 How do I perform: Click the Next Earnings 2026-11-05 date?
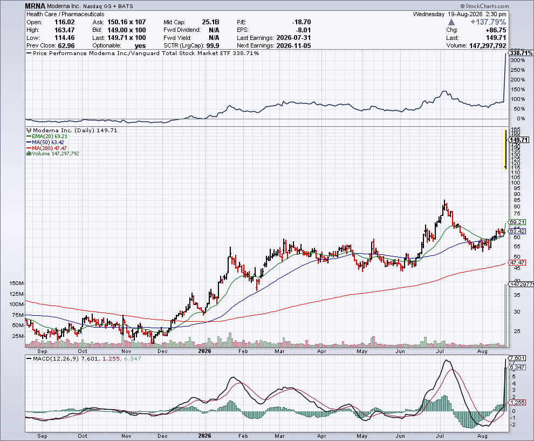tap(293, 46)
